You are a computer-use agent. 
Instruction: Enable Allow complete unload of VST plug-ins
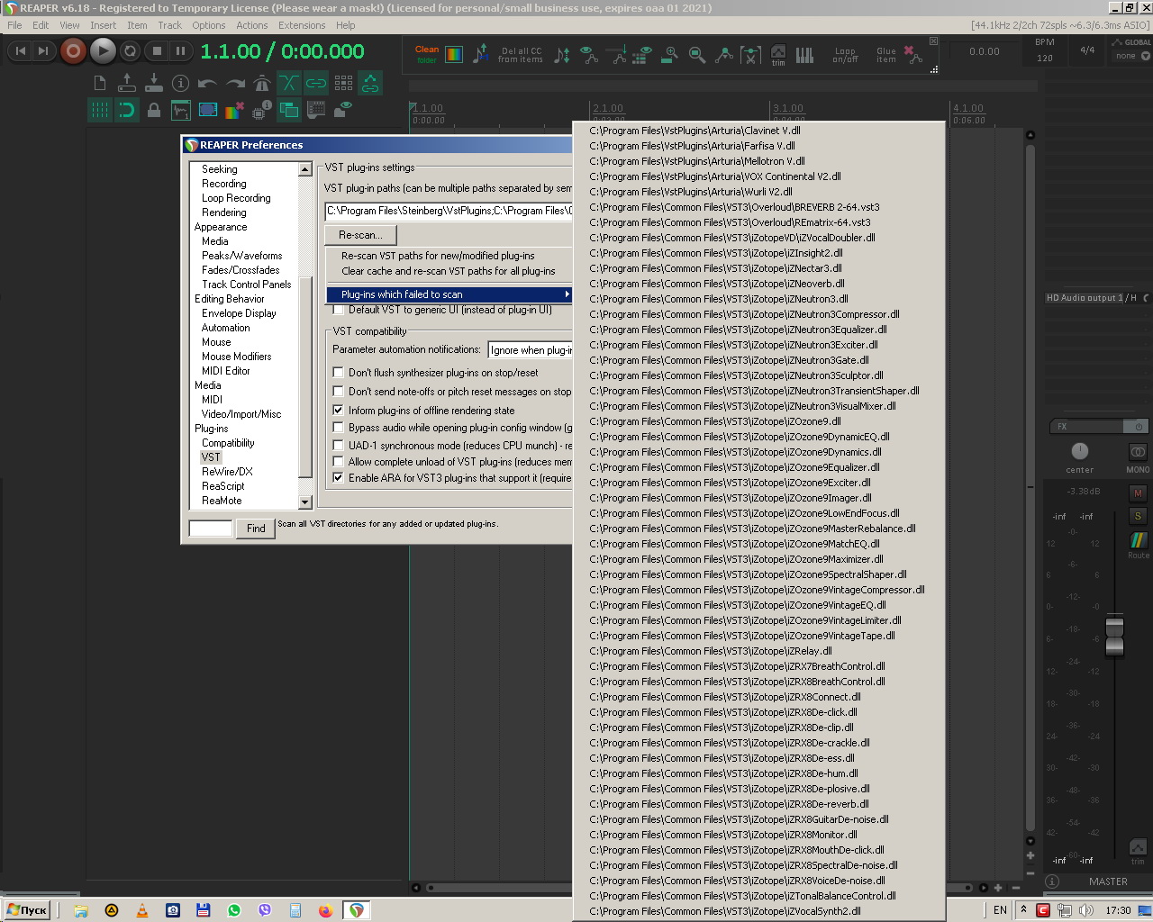[x=339, y=462]
